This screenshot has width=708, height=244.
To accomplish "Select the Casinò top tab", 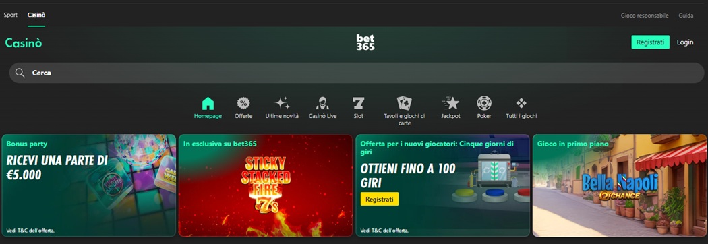I will point(36,15).
